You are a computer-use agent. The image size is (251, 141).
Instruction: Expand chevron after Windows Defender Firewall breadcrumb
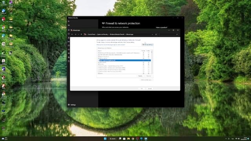[x=125, y=34]
